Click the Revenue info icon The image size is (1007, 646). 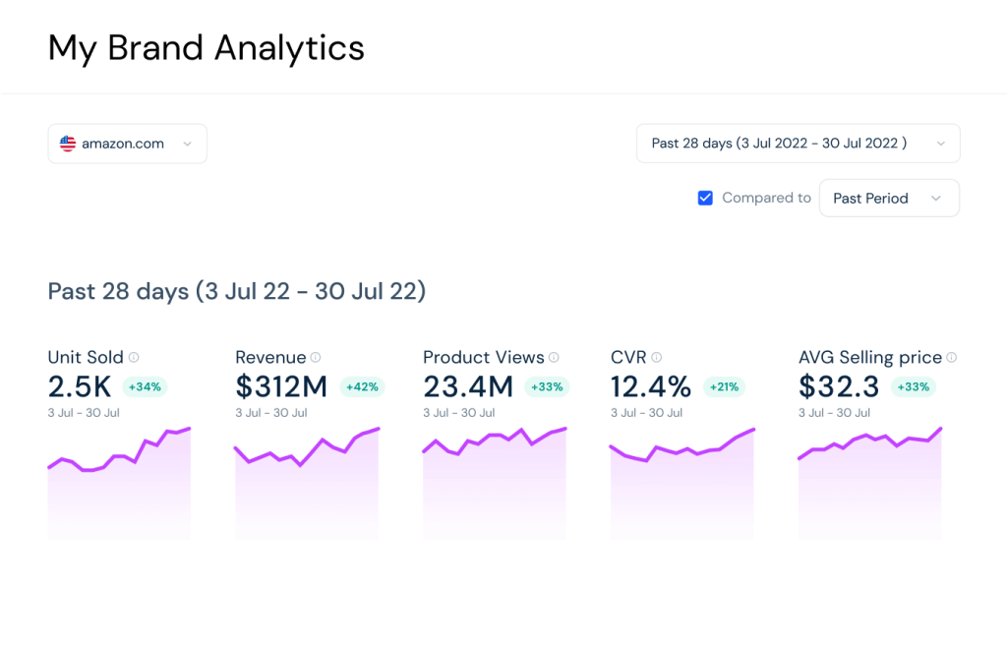point(316,357)
